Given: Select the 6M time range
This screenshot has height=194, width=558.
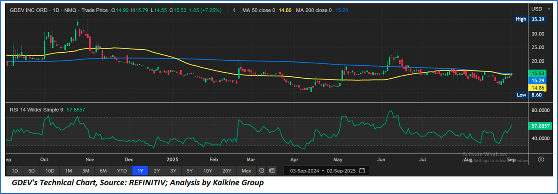Looking at the screenshot, I should pos(103,170).
